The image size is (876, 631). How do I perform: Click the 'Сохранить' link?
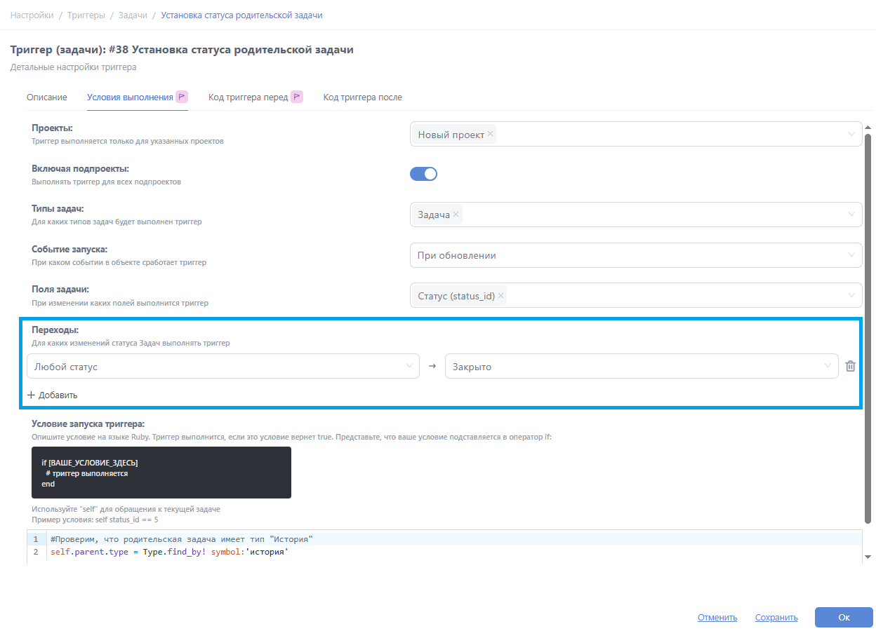[776, 618]
